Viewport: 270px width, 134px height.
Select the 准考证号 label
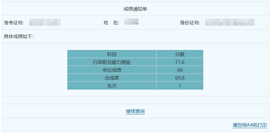tap(14, 23)
